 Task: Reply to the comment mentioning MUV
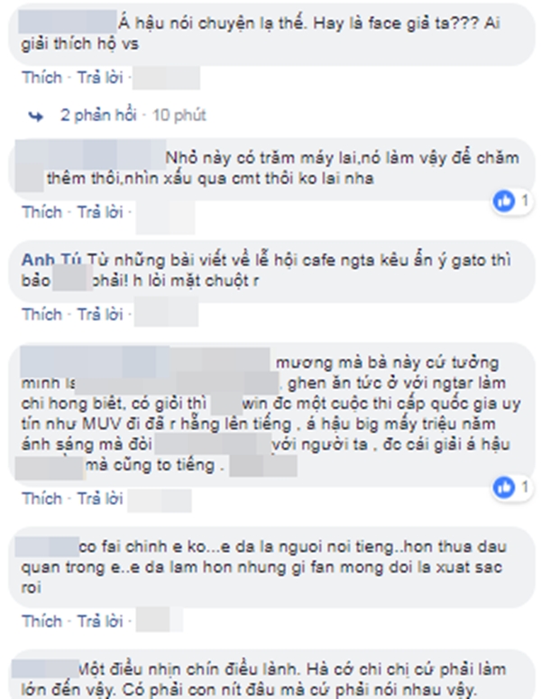pos(100,499)
